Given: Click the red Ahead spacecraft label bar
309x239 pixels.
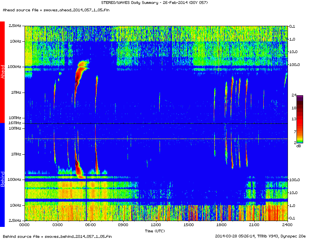Looking at the screenshot, I should tap(2, 72).
